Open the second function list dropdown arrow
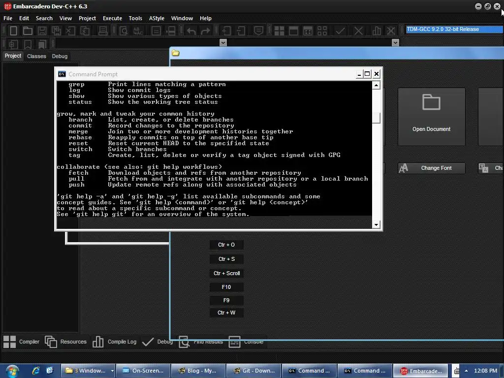This screenshot has height=378, width=504. coord(395,42)
